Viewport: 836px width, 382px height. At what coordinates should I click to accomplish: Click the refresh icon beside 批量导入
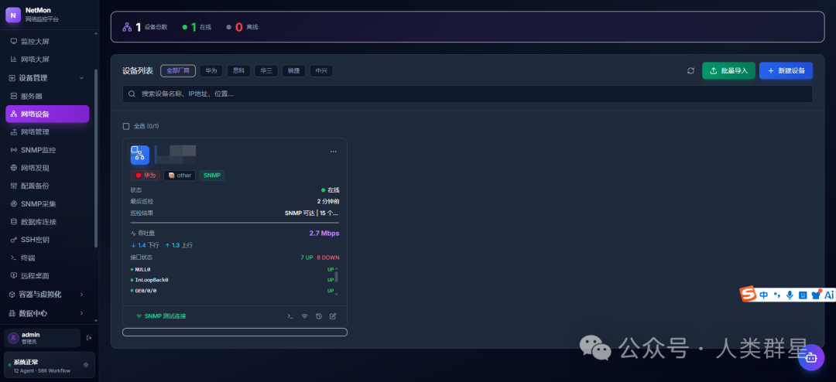690,71
